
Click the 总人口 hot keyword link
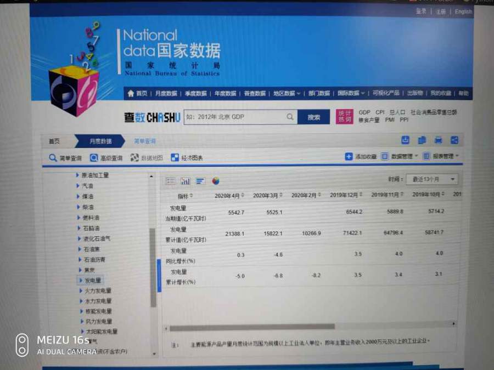pos(397,112)
